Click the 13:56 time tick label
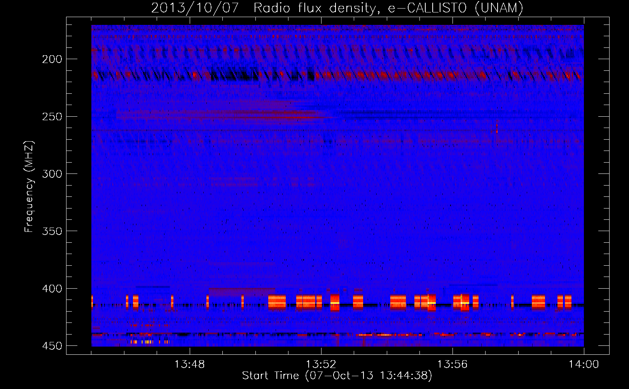The width and height of the screenshot is (629, 389). click(453, 364)
